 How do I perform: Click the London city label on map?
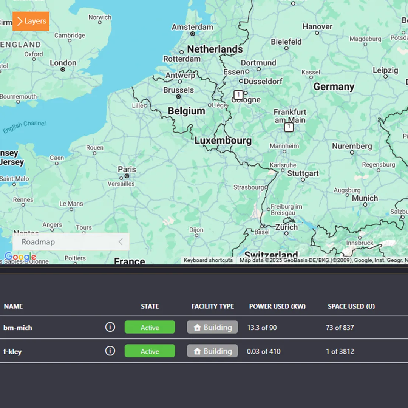coord(63,63)
